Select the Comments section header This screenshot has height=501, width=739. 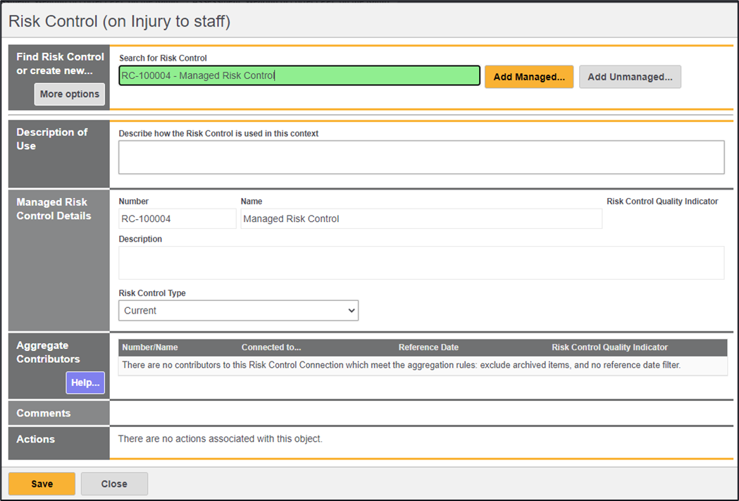[x=44, y=414]
